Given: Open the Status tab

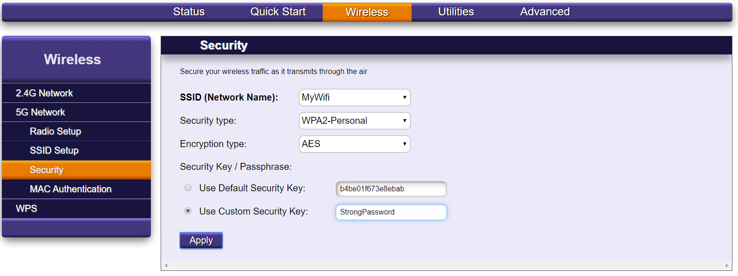Looking at the screenshot, I should 189,12.
